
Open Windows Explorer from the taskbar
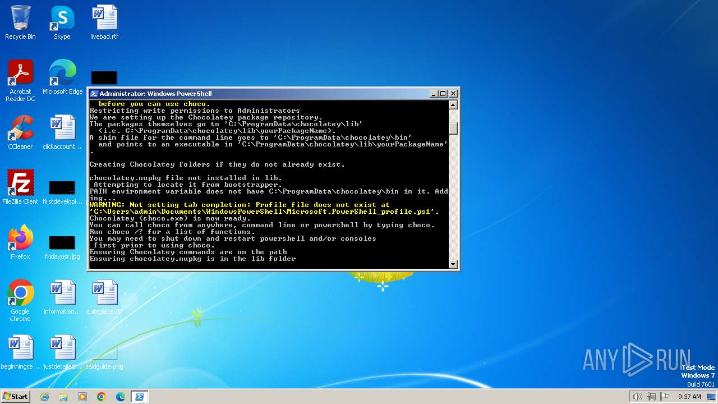63,397
